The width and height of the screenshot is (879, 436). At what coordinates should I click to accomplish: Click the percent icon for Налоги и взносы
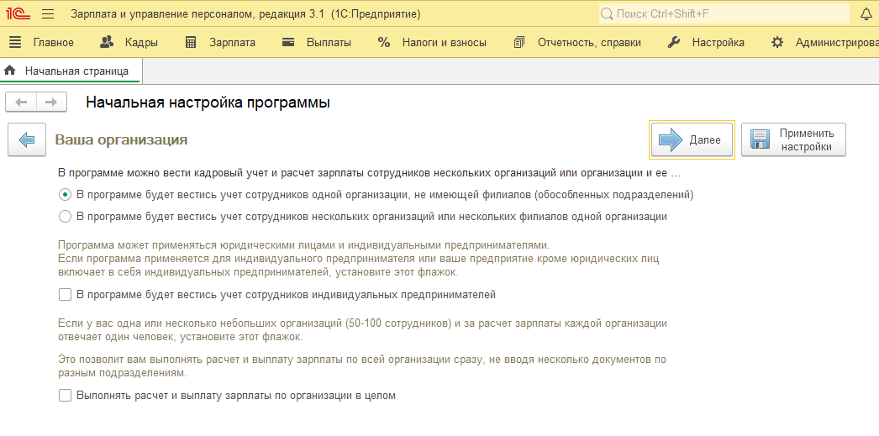[x=384, y=42]
